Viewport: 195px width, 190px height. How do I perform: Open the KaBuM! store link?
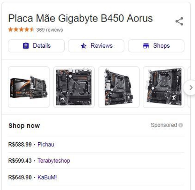point(47,177)
